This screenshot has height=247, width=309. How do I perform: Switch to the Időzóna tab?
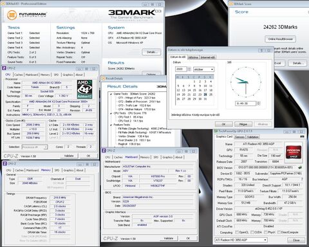193,57
